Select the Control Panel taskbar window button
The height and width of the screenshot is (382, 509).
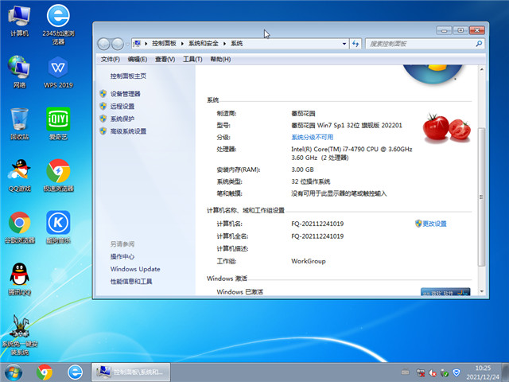click(x=130, y=372)
